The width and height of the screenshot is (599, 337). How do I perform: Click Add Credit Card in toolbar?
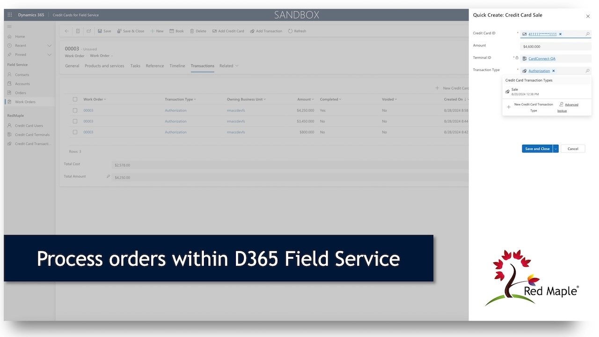pos(228,31)
